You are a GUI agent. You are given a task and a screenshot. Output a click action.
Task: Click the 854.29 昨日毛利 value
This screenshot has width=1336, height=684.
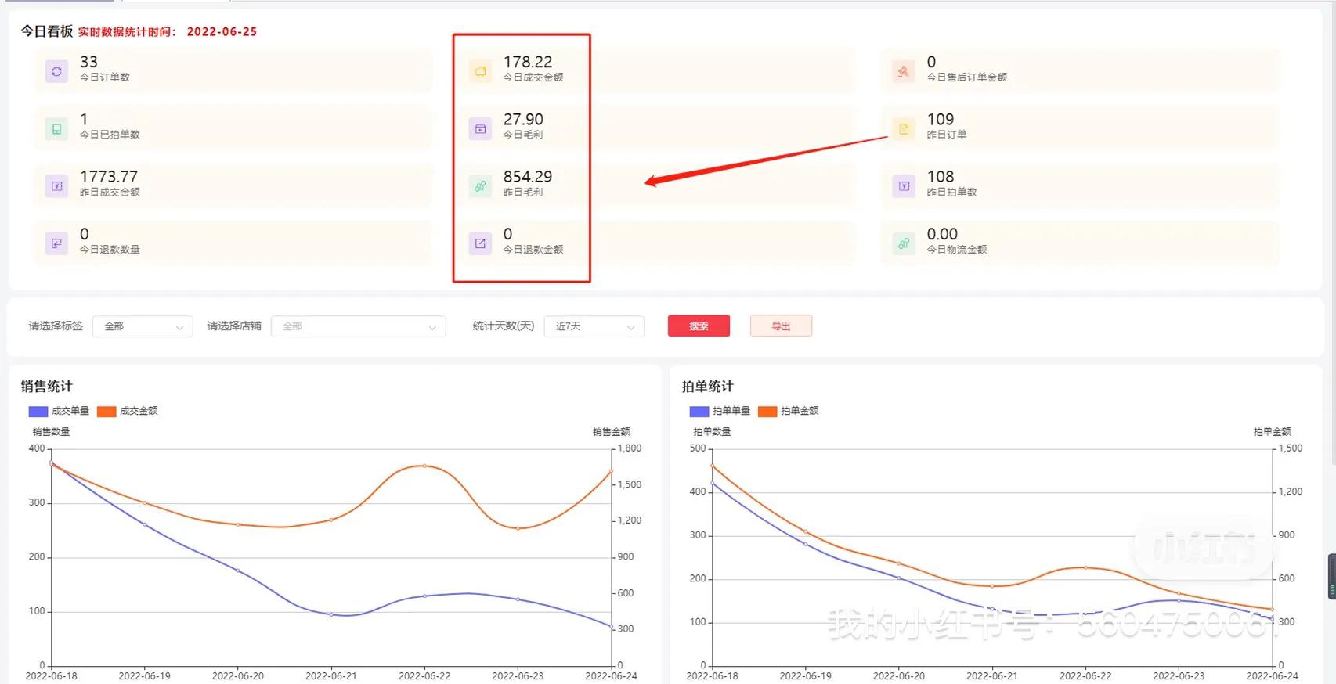click(x=528, y=177)
